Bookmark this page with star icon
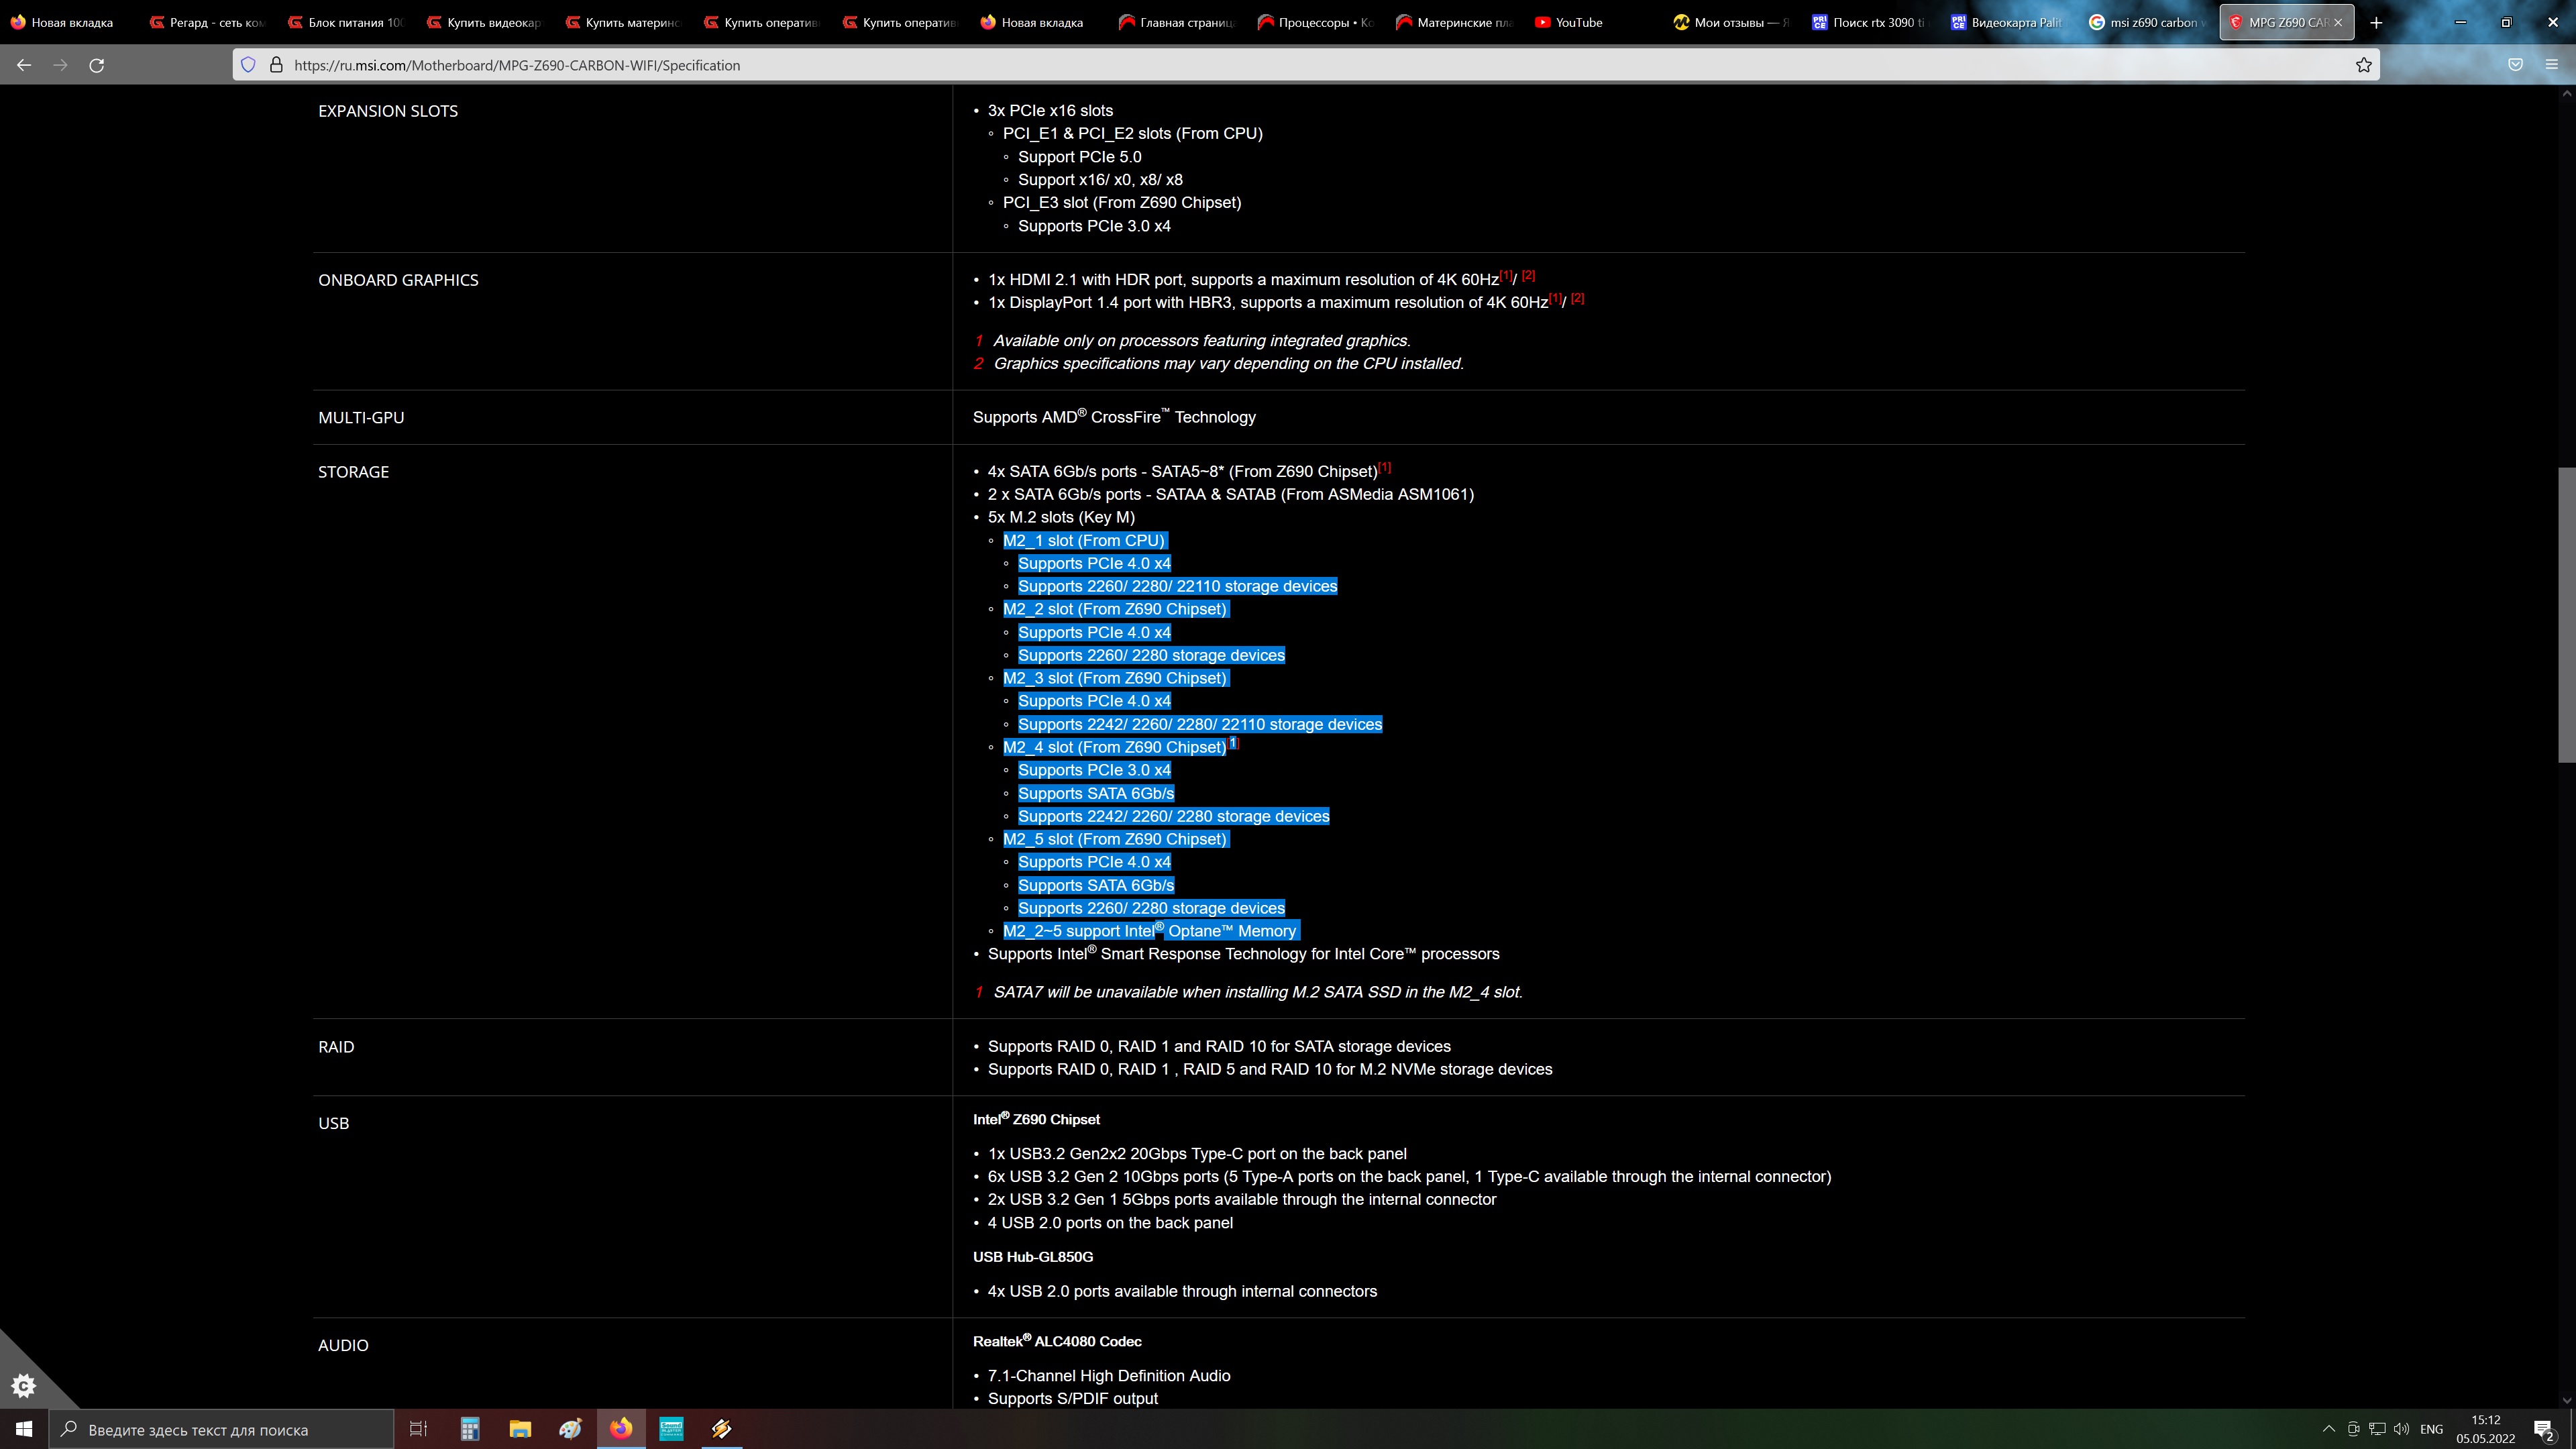This screenshot has height=1449, width=2576. pos(2363,65)
